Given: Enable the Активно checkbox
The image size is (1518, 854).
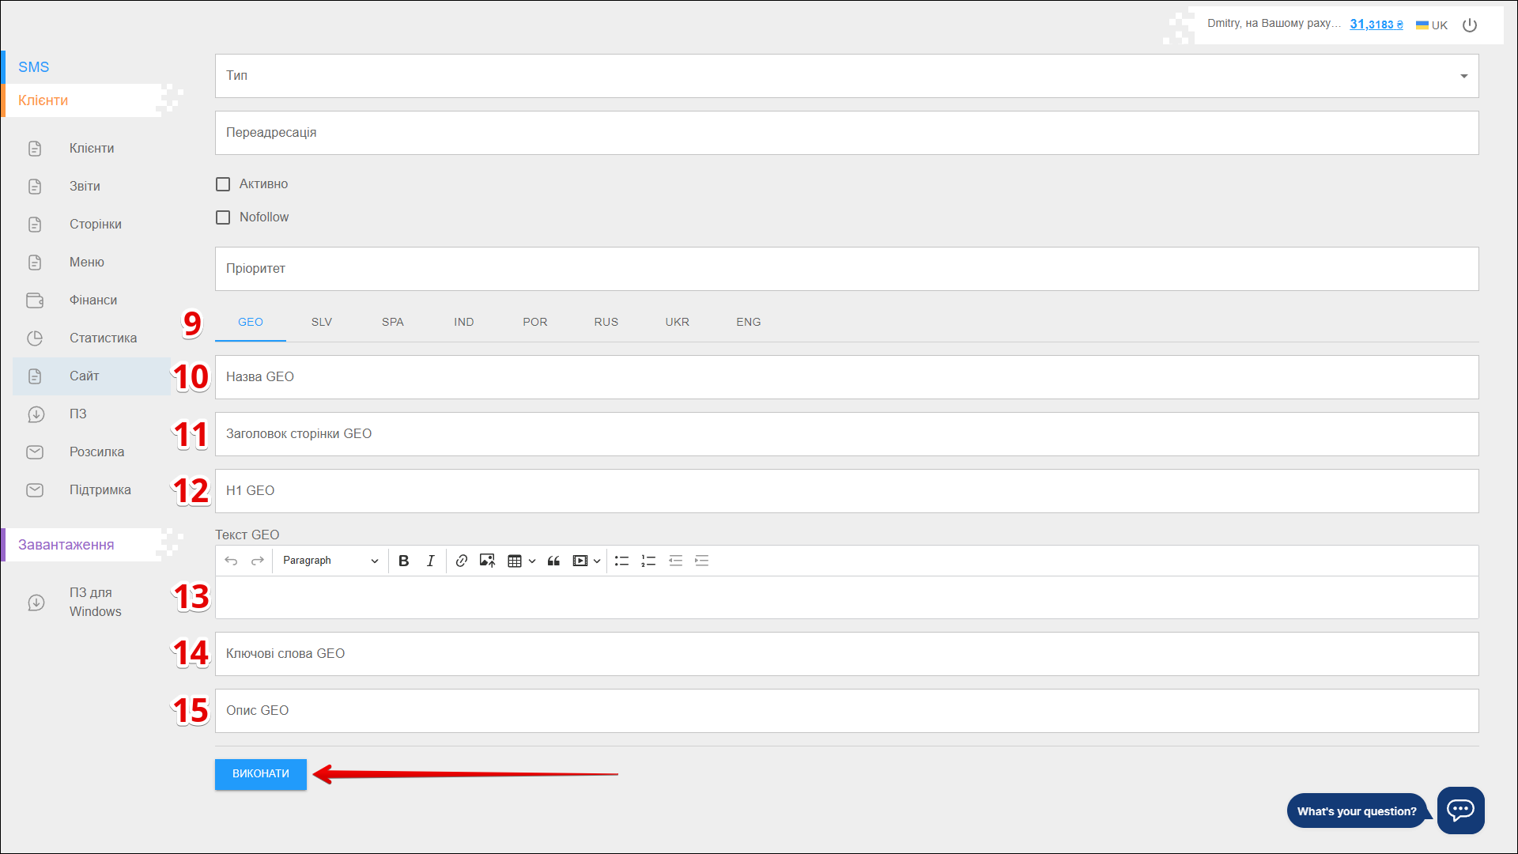Looking at the screenshot, I should pyautogui.click(x=223, y=184).
